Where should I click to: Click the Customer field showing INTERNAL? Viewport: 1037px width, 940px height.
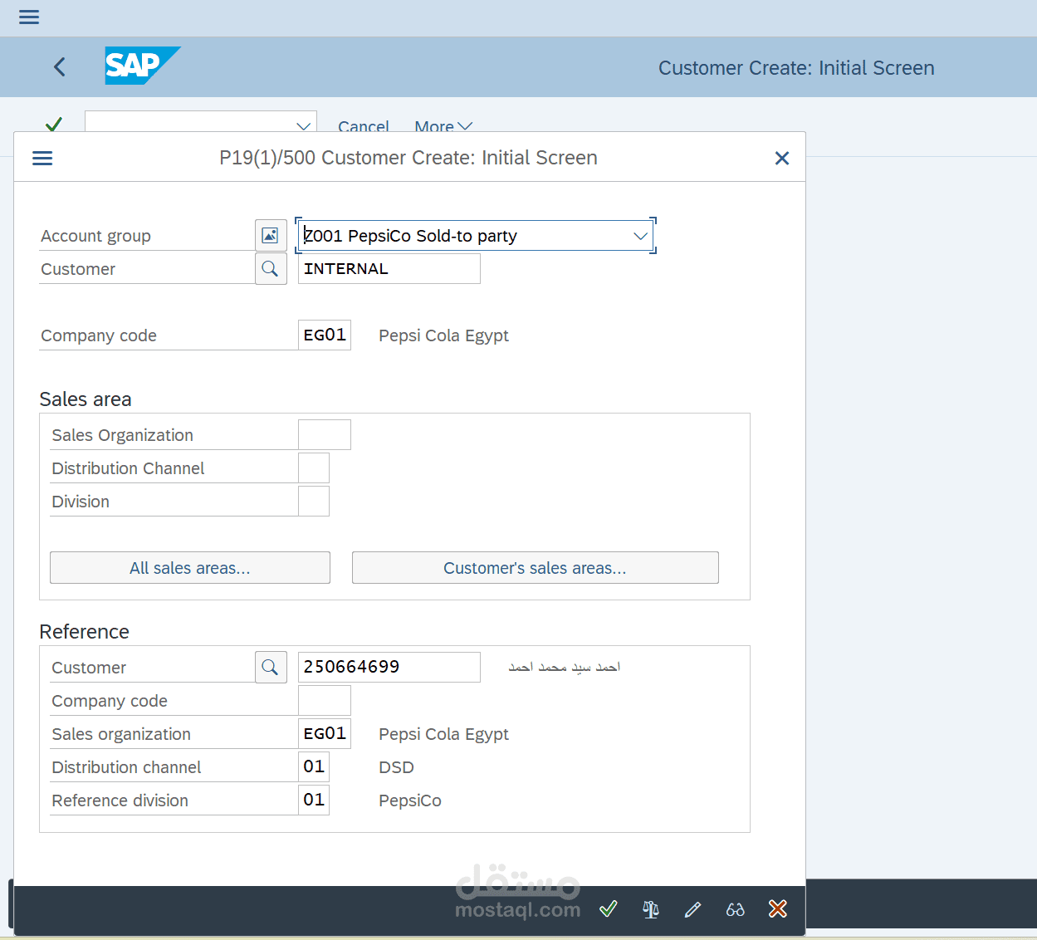(389, 269)
